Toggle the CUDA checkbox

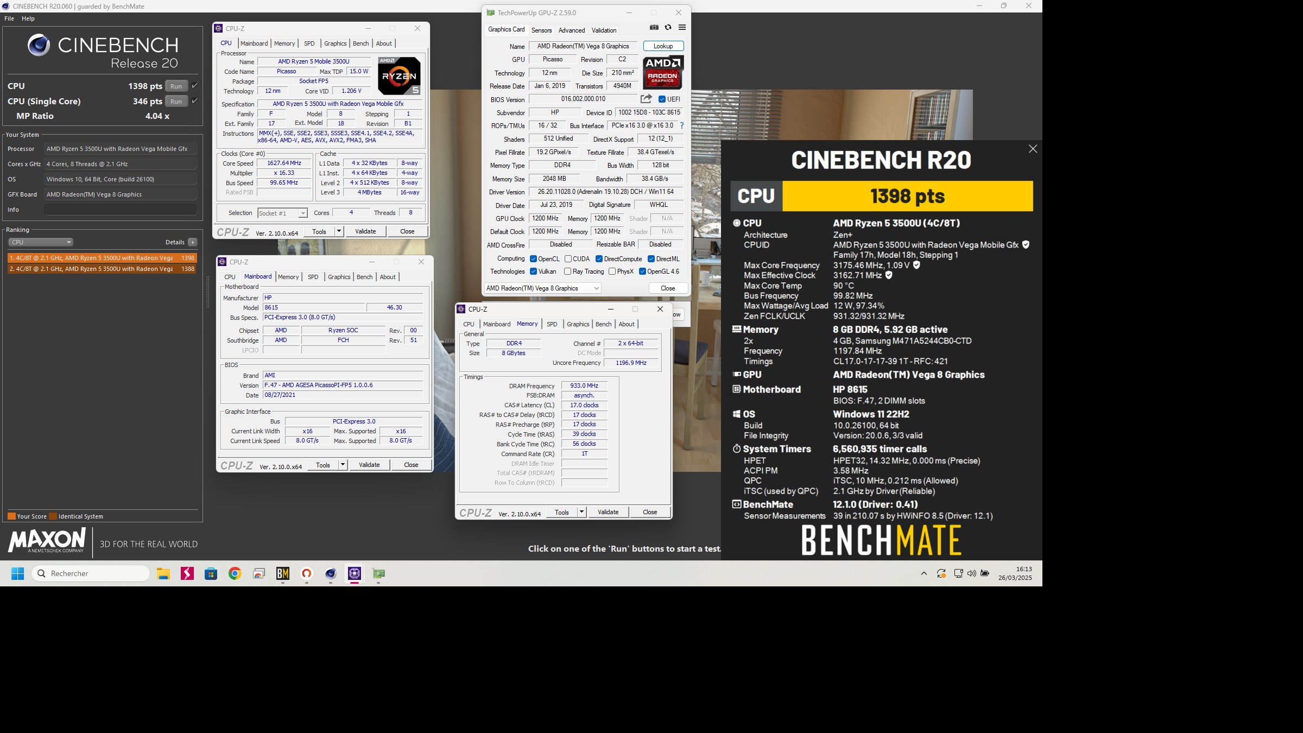click(568, 259)
